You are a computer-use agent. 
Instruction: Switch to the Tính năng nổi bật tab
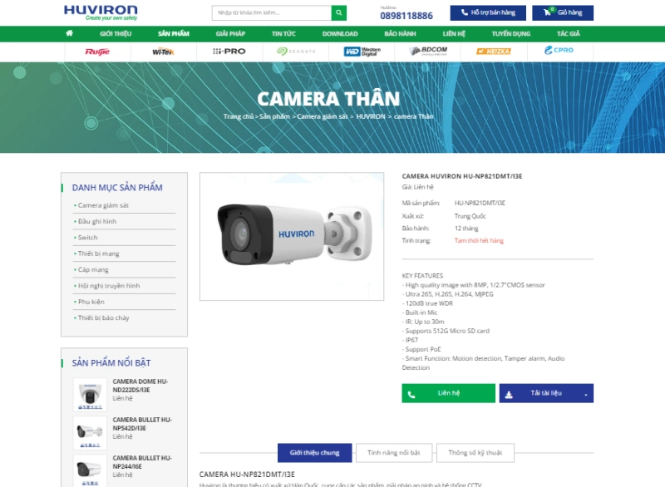pyautogui.click(x=394, y=453)
